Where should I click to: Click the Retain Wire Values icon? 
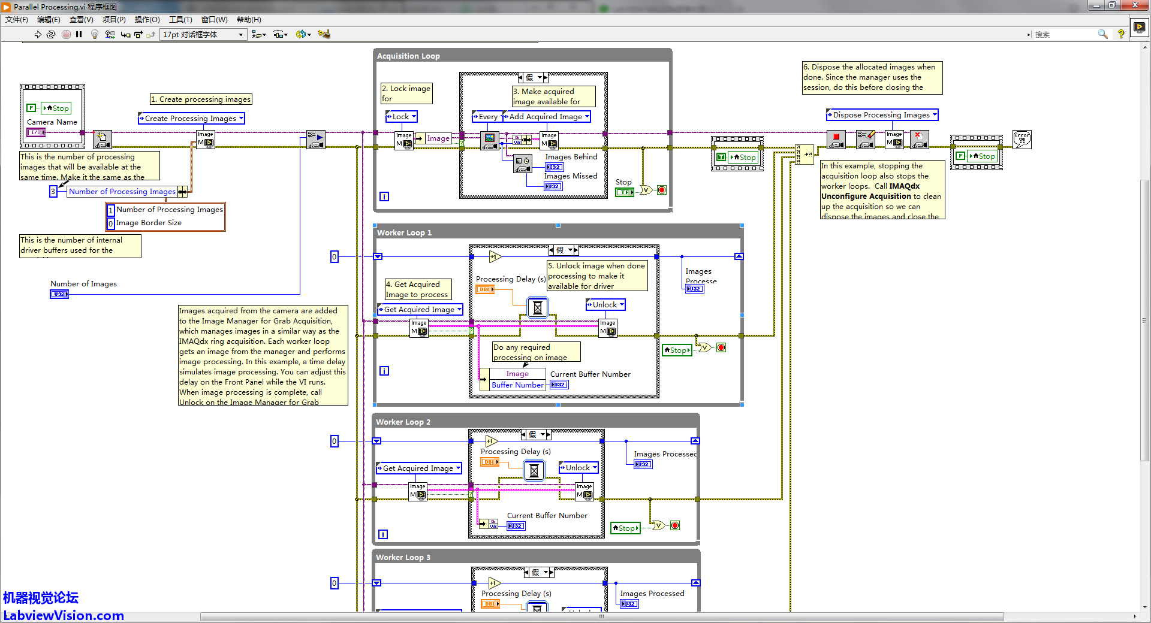(x=110, y=34)
